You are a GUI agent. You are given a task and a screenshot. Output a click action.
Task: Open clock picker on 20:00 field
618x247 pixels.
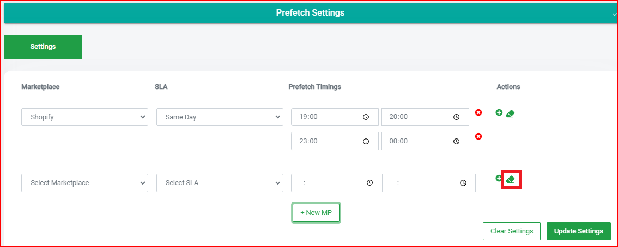(456, 117)
